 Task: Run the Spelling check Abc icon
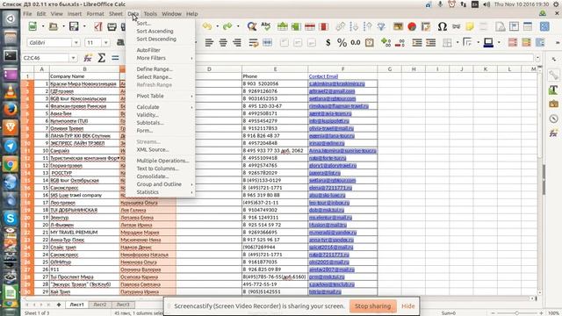(265, 26)
